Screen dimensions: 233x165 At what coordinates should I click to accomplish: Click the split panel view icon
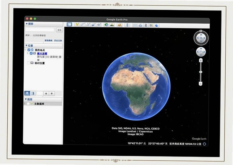click(33, 94)
